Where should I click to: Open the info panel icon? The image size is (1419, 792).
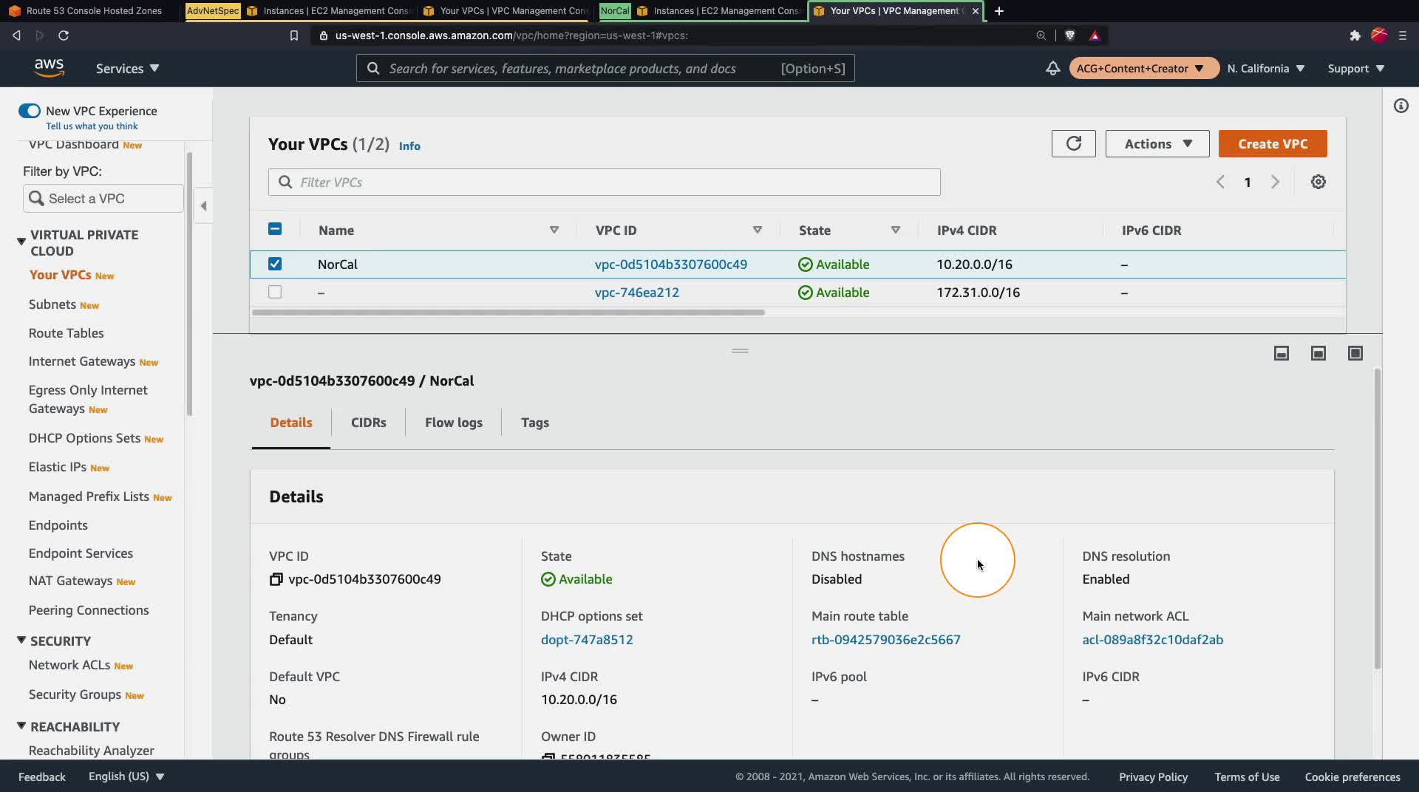pos(1401,106)
